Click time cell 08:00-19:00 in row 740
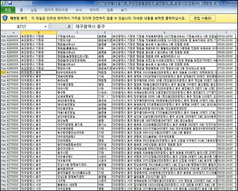This screenshot has width=238, height=191. [226, 165]
